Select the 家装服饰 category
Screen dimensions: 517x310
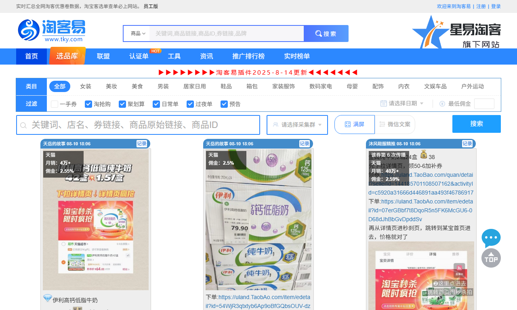click(x=284, y=86)
